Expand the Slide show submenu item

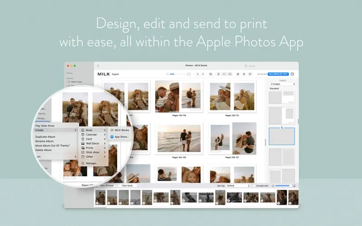[x=94, y=152]
